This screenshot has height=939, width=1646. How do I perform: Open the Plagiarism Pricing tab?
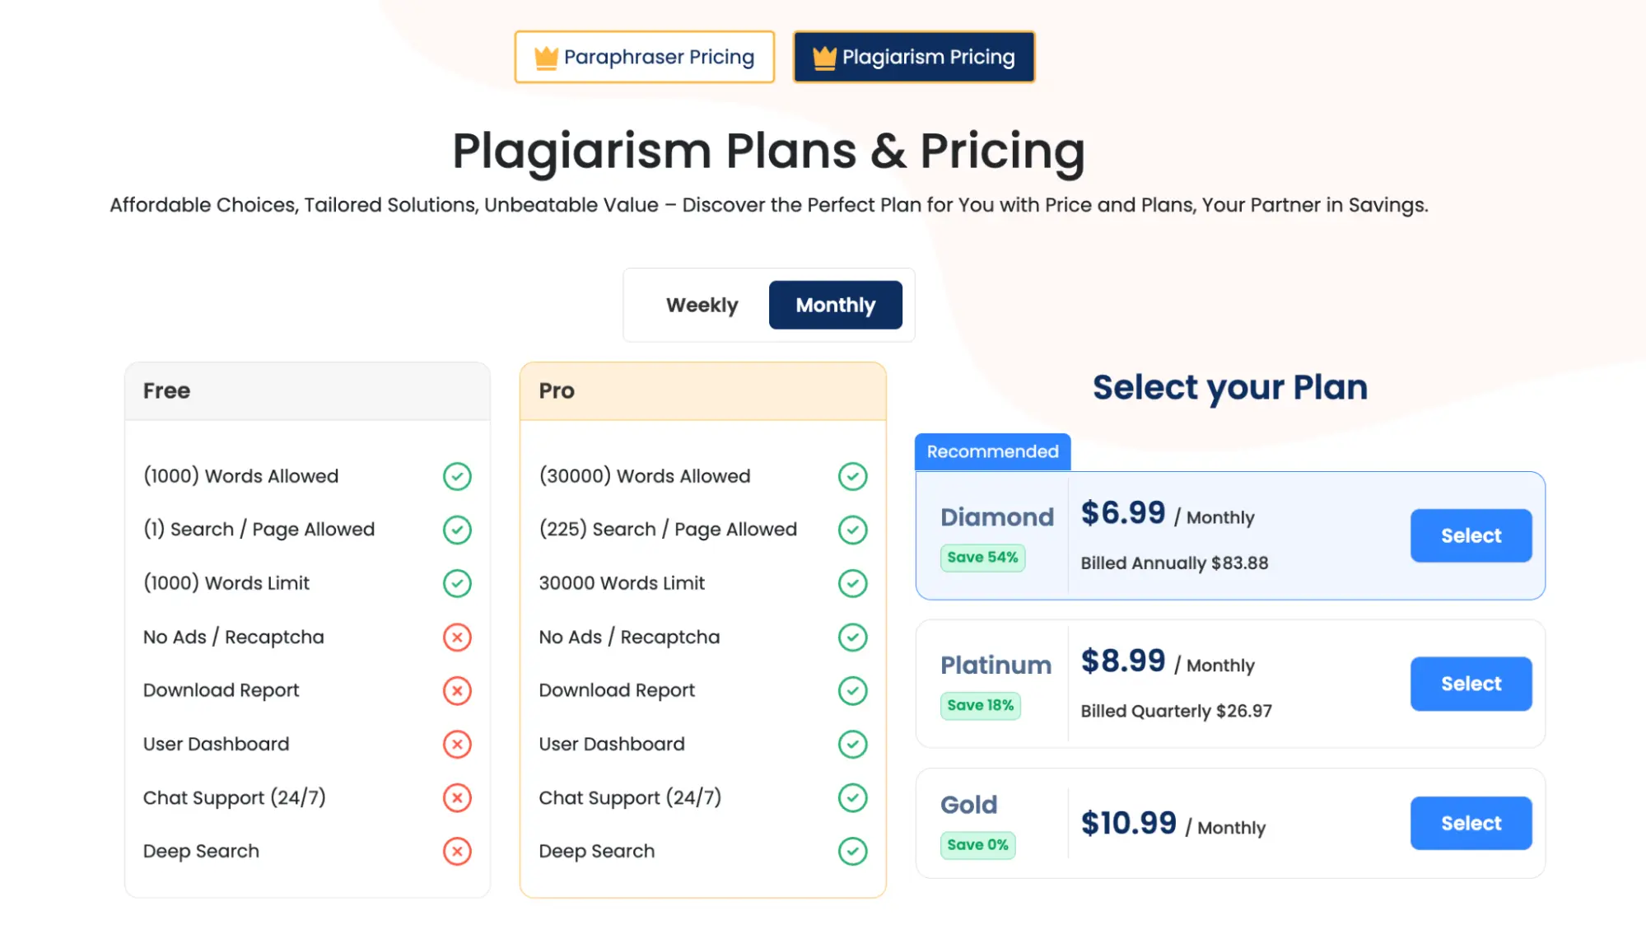click(x=913, y=57)
